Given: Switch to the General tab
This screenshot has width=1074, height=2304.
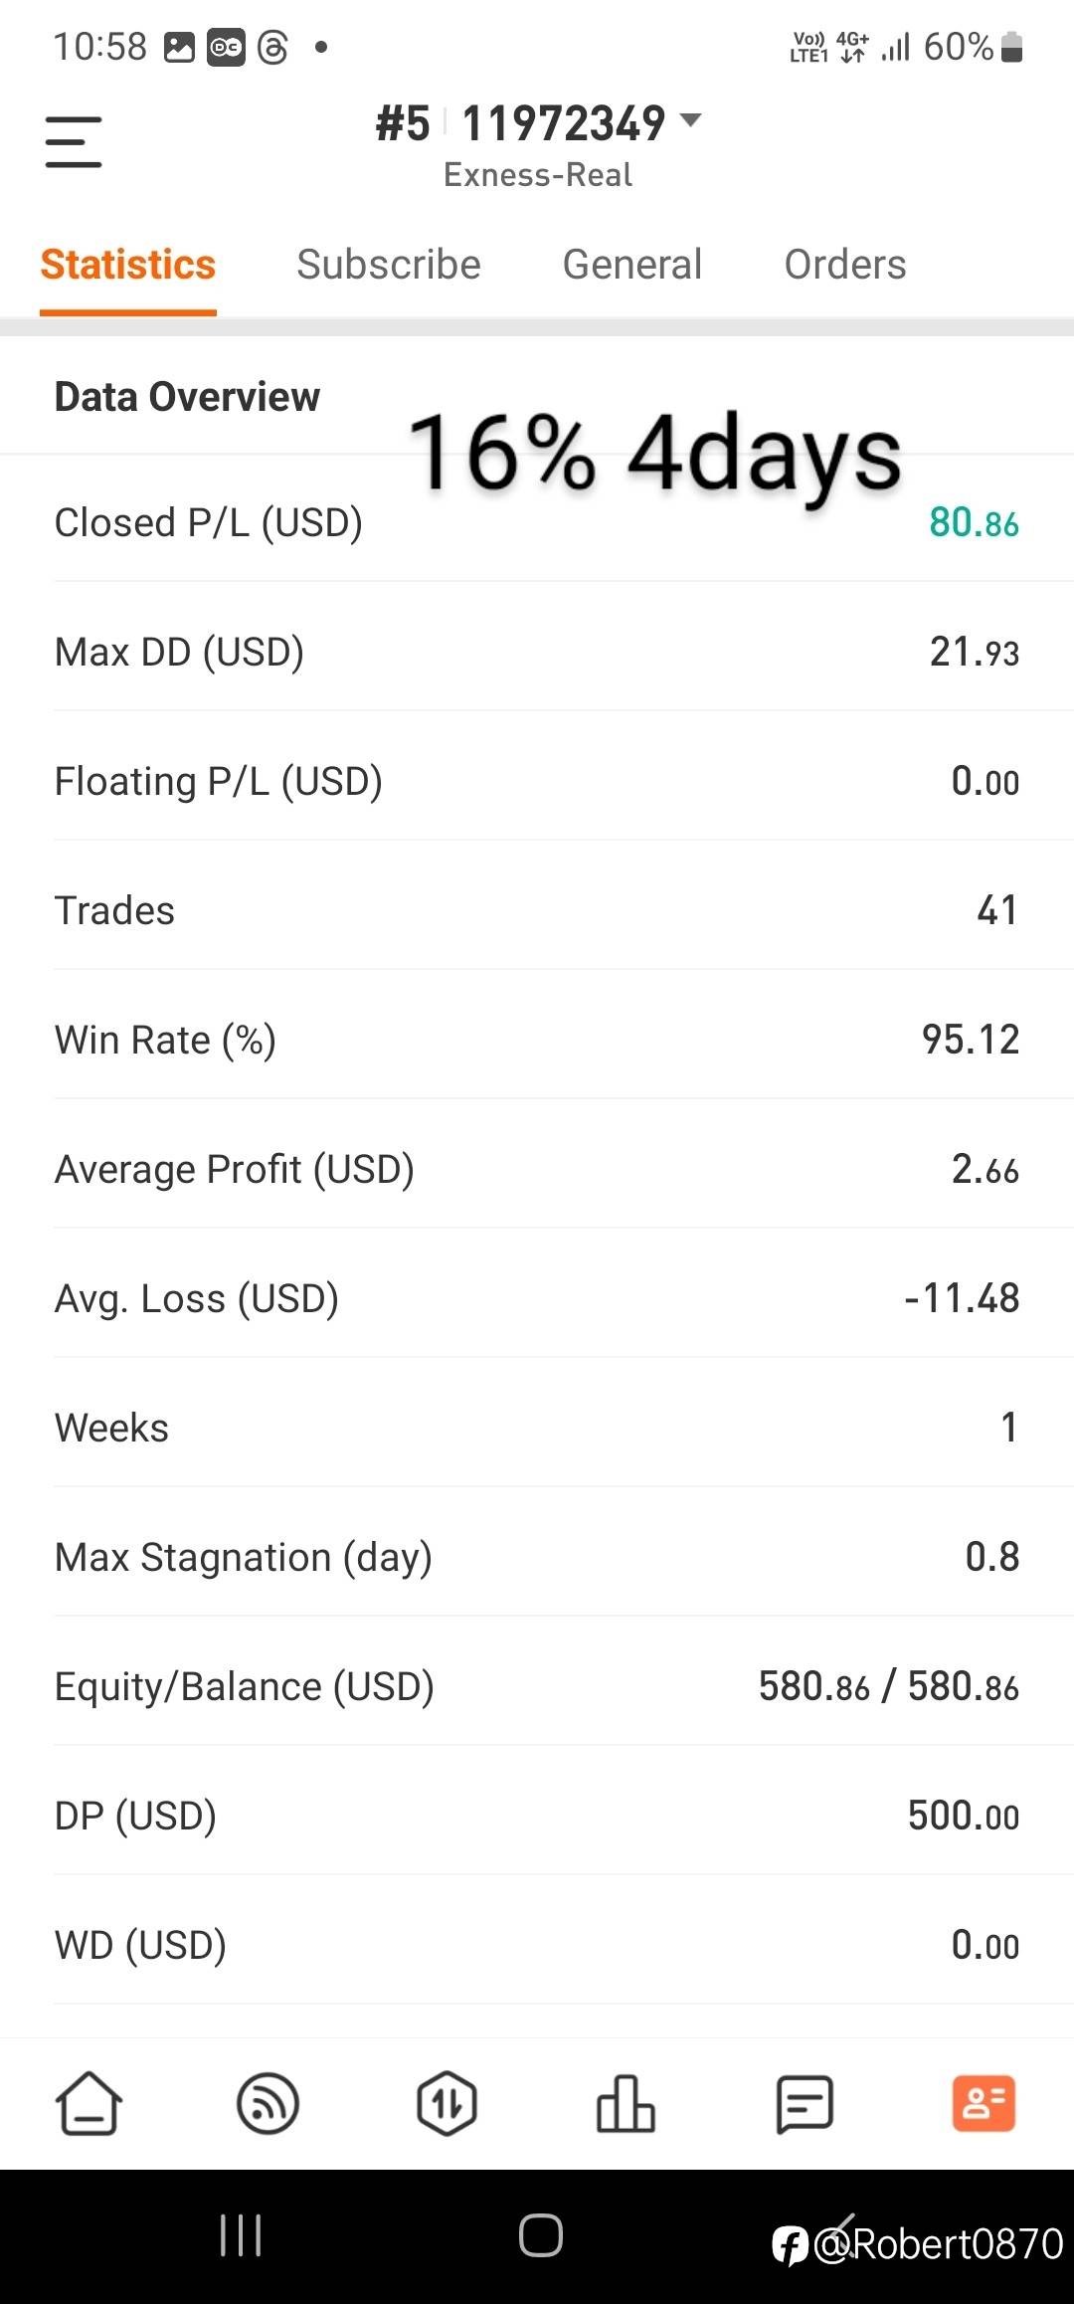Looking at the screenshot, I should pyautogui.click(x=632, y=265).
